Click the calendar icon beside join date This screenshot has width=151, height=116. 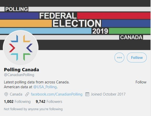(x=87, y=94)
